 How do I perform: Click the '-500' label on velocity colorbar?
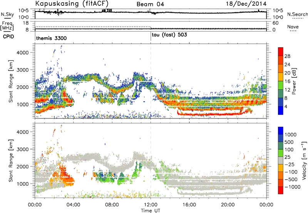291,179
